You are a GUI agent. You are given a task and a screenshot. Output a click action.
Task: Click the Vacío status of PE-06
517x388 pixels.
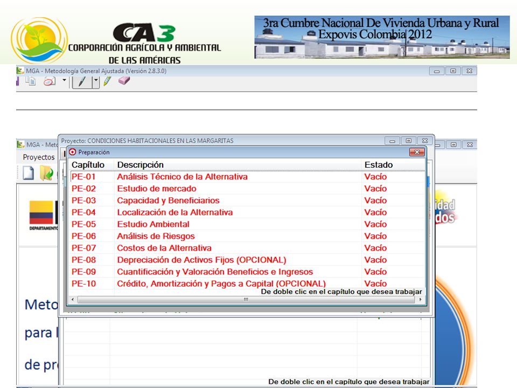tap(375, 236)
